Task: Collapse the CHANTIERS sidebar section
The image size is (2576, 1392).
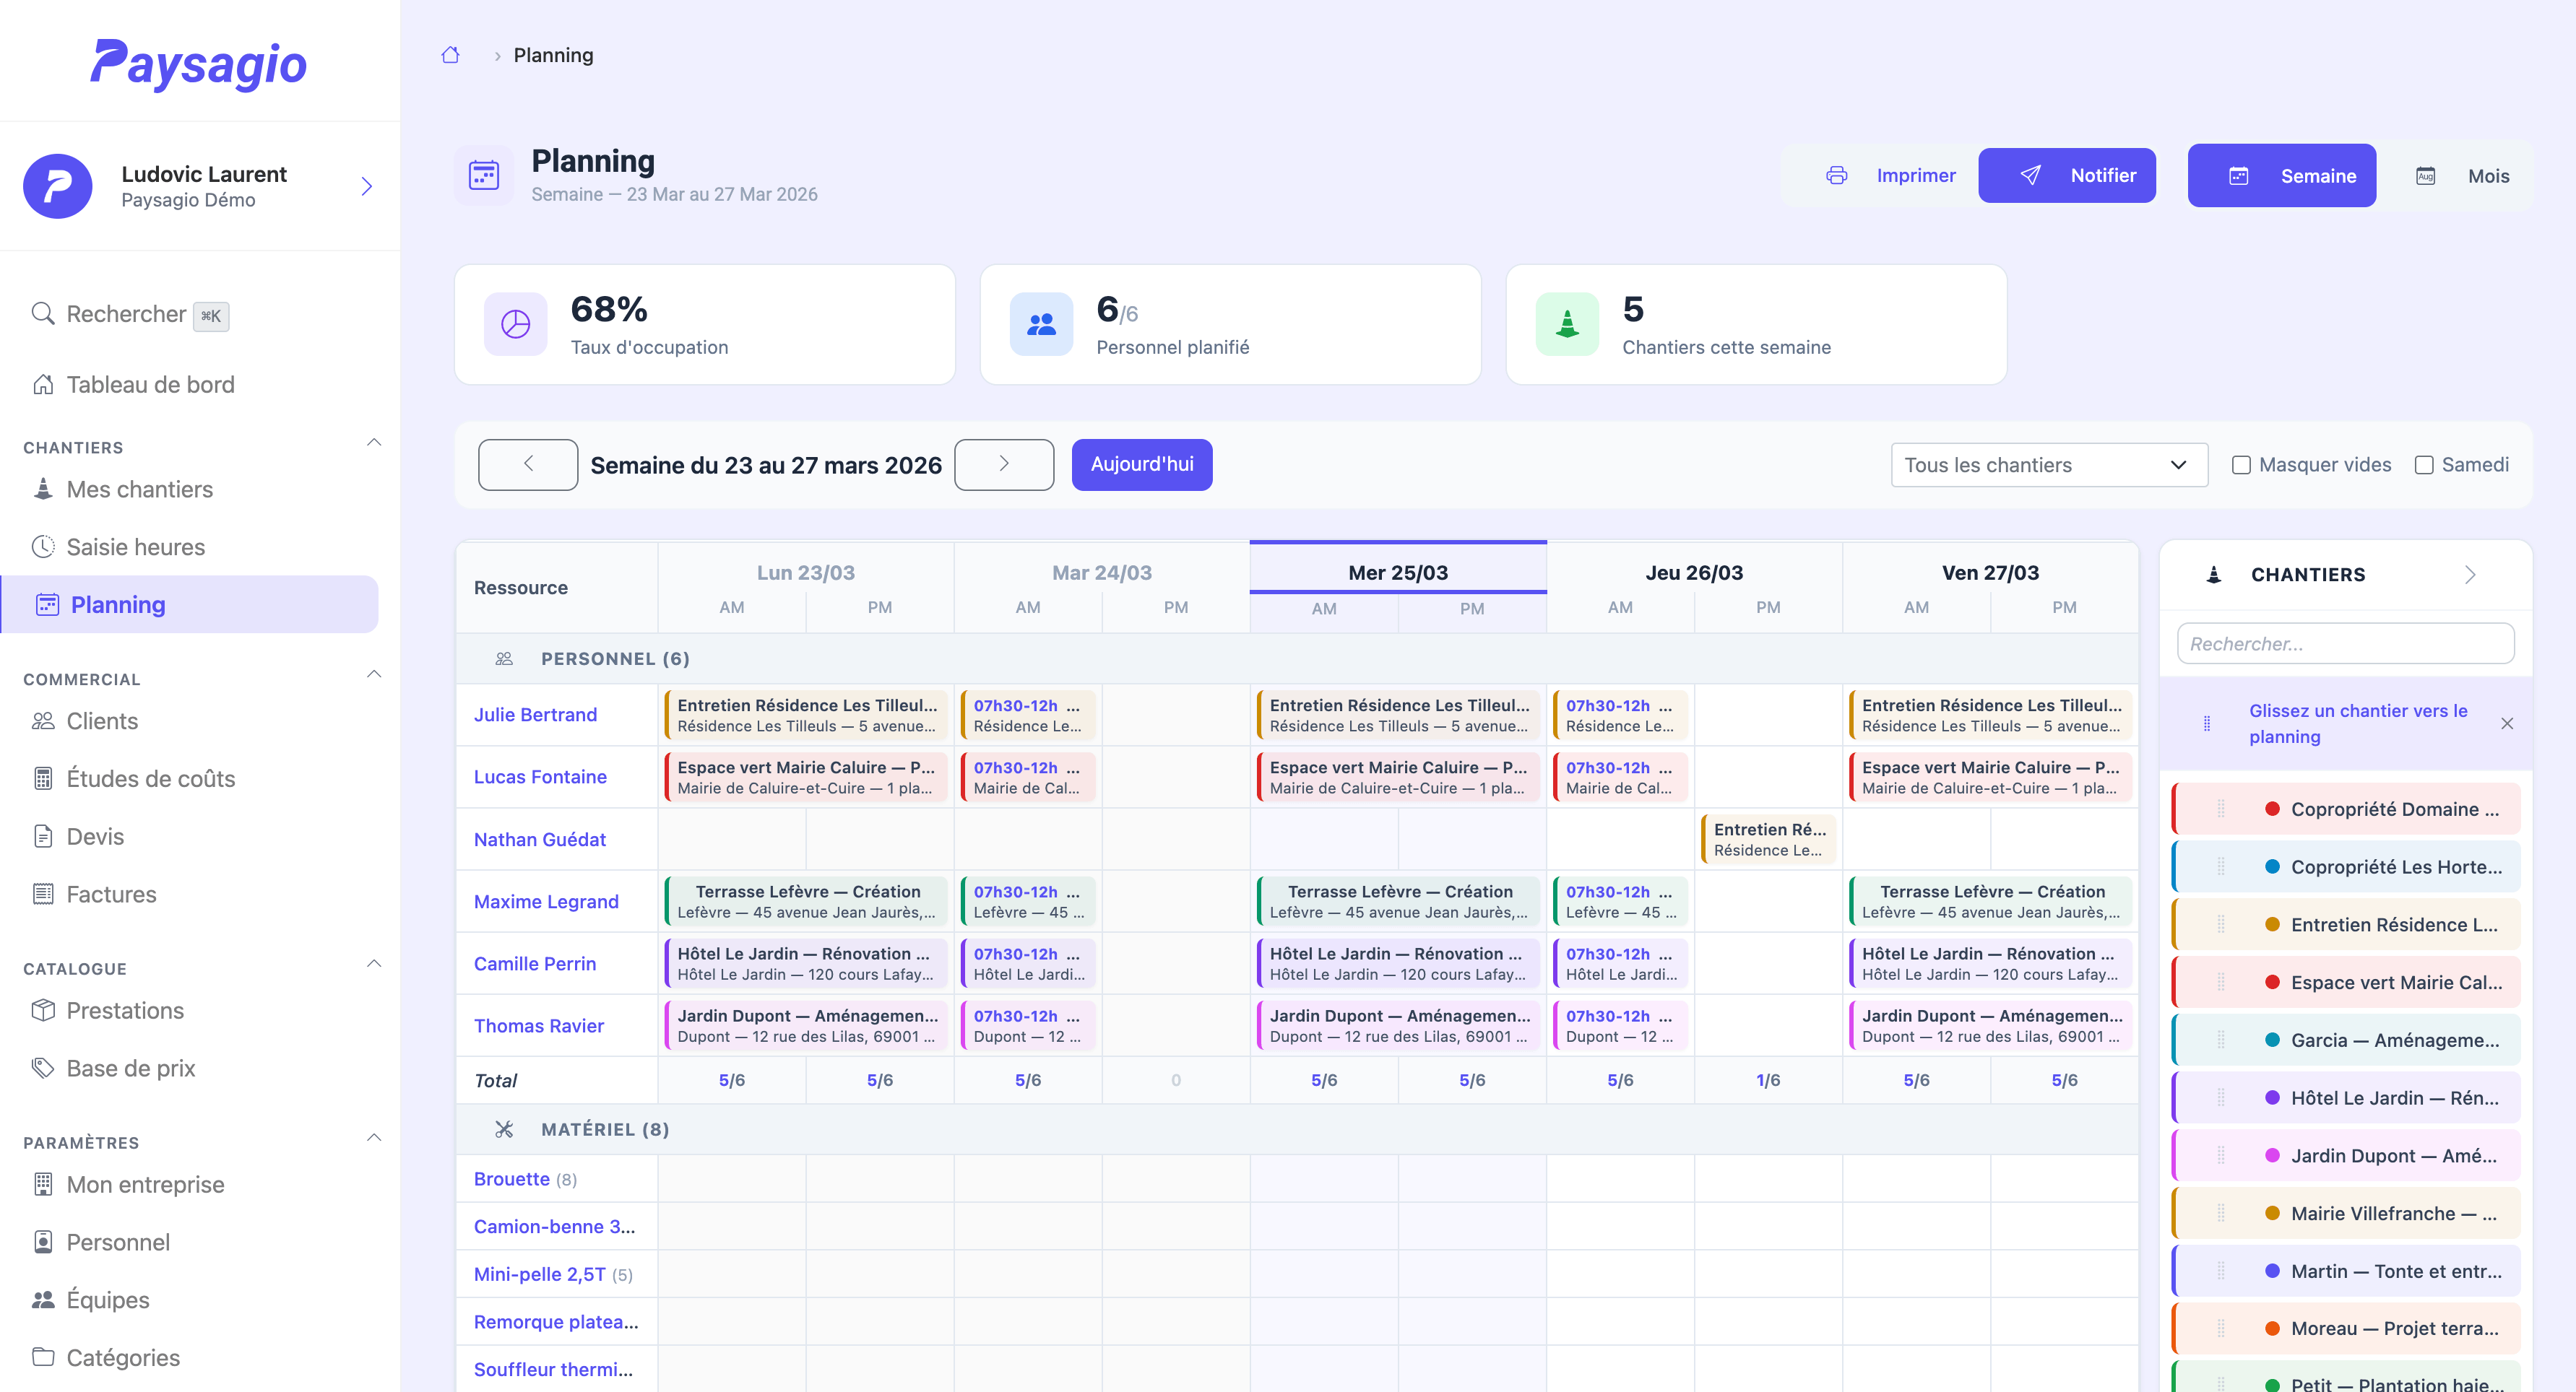Action: coord(374,443)
